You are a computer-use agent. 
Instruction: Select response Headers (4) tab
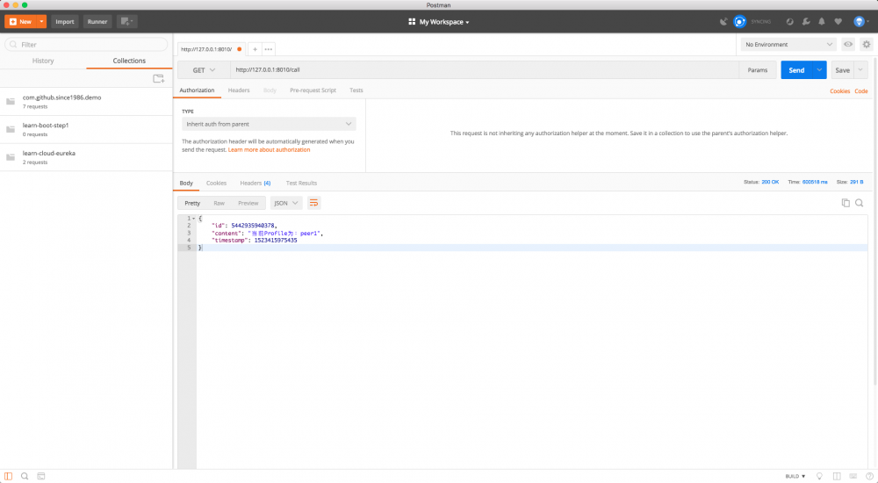[255, 184]
